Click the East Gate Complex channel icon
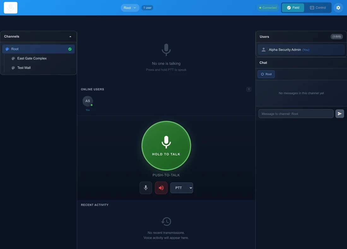This screenshot has height=249, width=347. click(x=13, y=58)
